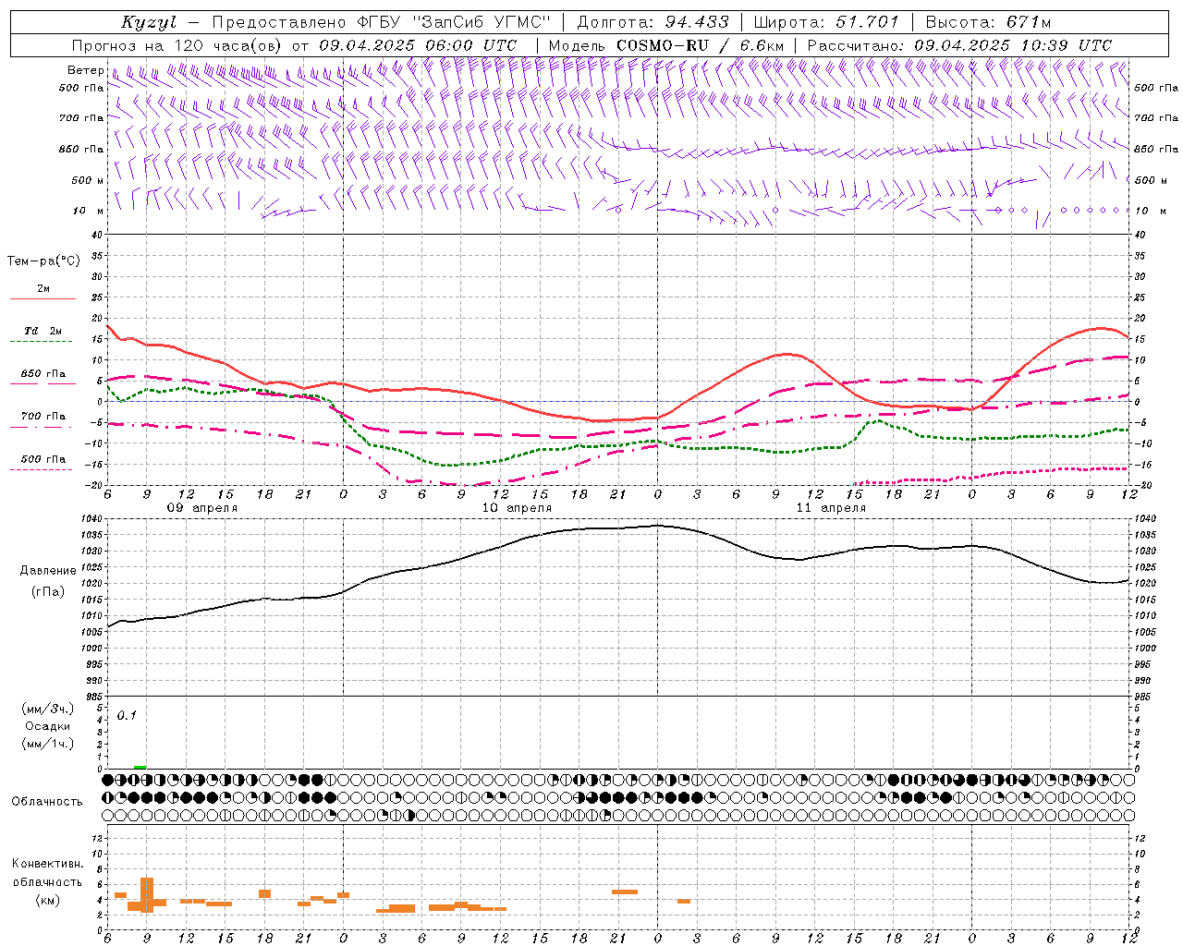Click the "500 м" wind level label on left

pyautogui.click(x=88, y=180)
